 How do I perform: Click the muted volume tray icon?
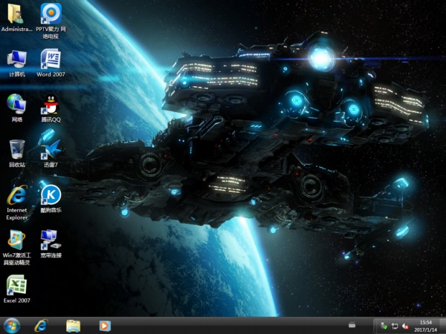click(x=405, y=326)
